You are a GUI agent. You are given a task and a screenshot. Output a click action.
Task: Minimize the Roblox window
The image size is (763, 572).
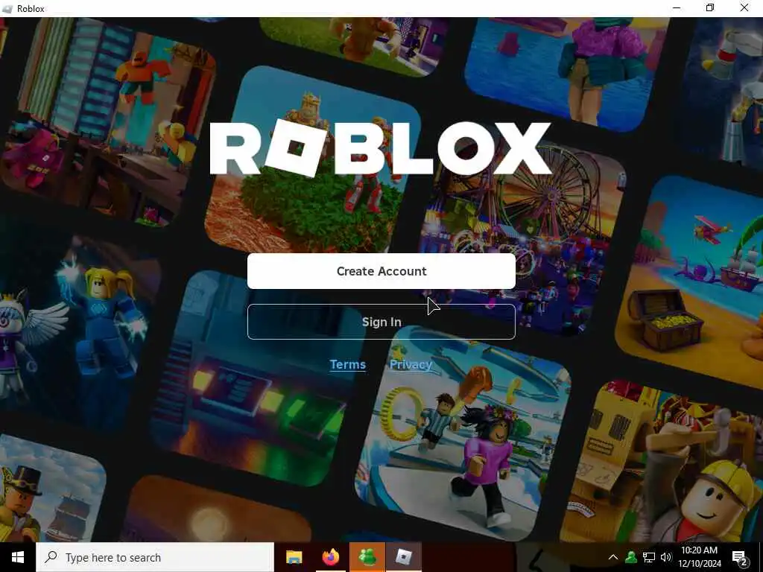pos(677,8)
